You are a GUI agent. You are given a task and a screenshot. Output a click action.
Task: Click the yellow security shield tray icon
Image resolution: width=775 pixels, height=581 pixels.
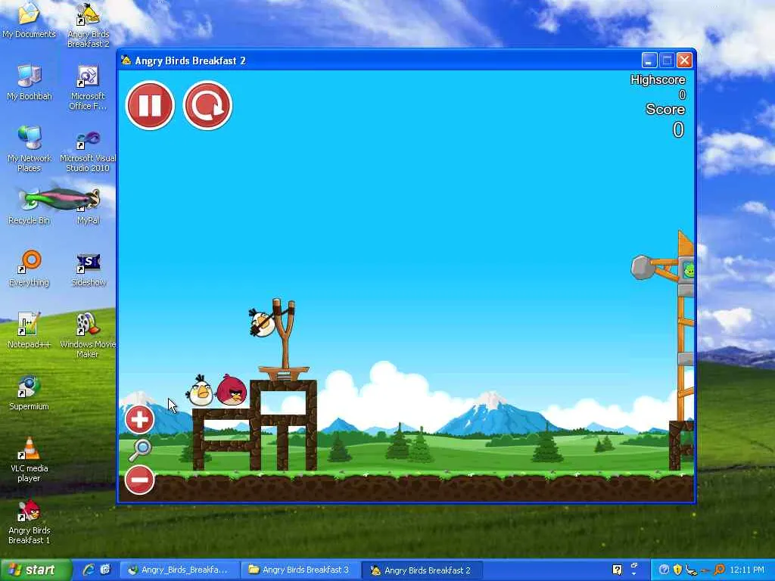[677, 570]
